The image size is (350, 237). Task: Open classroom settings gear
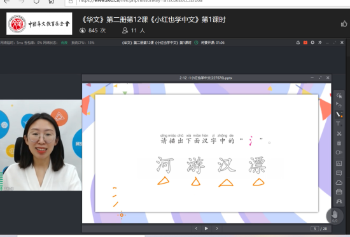(312, 43)
